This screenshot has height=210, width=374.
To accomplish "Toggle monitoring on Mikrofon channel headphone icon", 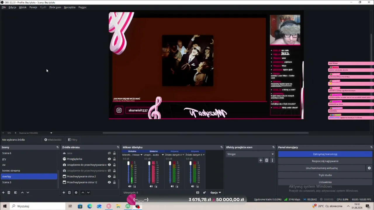I will [x=135, y=186].
